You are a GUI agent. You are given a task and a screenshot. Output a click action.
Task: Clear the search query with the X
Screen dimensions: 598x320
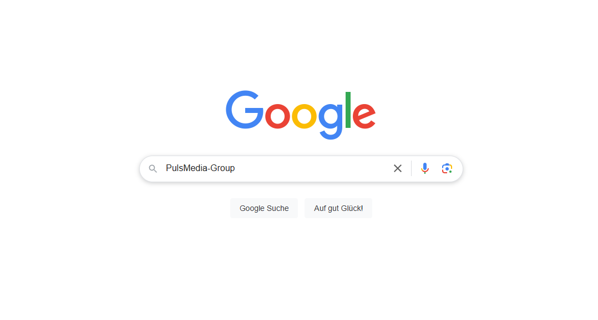point(398,168)
